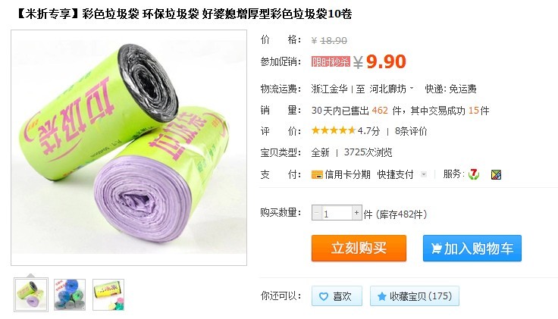Click the quantity input field
The width and height of the screenshot is (558, 319).
coord(337,213)
